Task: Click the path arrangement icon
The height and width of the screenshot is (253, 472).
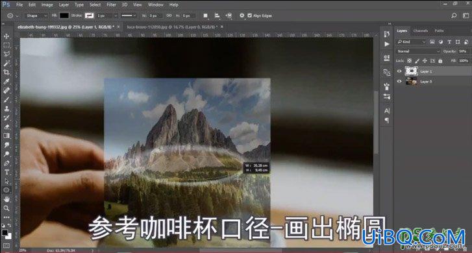Action: click(229, 16)
